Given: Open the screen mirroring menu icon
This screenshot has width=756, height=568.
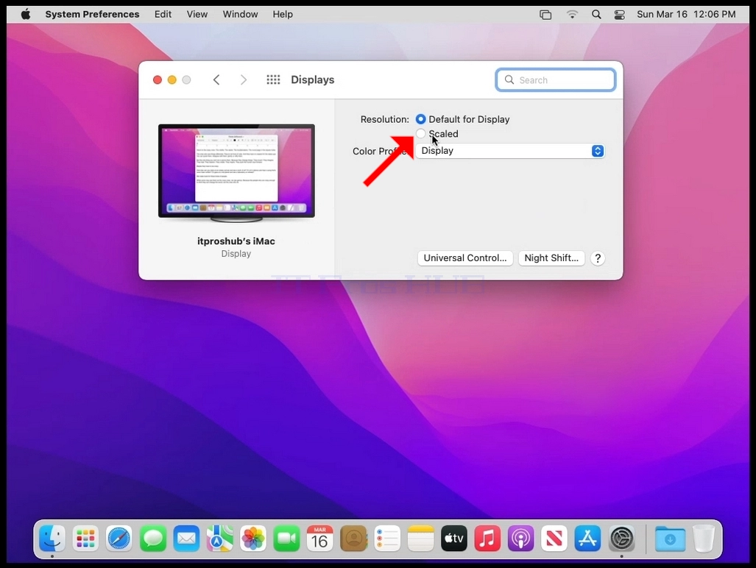Looking at the screenshot, I should pos(545,15).
